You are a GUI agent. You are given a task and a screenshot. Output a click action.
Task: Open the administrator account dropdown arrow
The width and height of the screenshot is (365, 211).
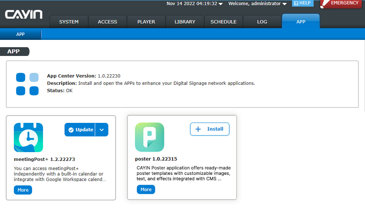click(284, 4)
